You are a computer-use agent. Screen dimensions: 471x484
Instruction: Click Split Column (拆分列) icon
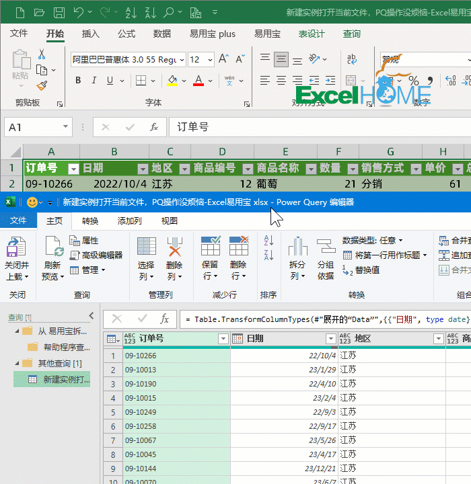[297, 258]
